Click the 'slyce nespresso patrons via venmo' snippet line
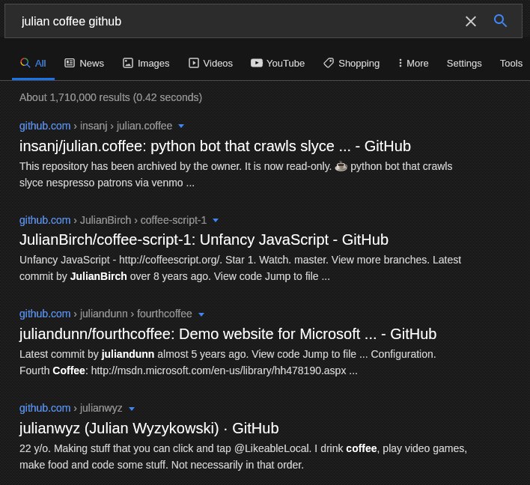 pyautogui.click(x=107, y=183)
